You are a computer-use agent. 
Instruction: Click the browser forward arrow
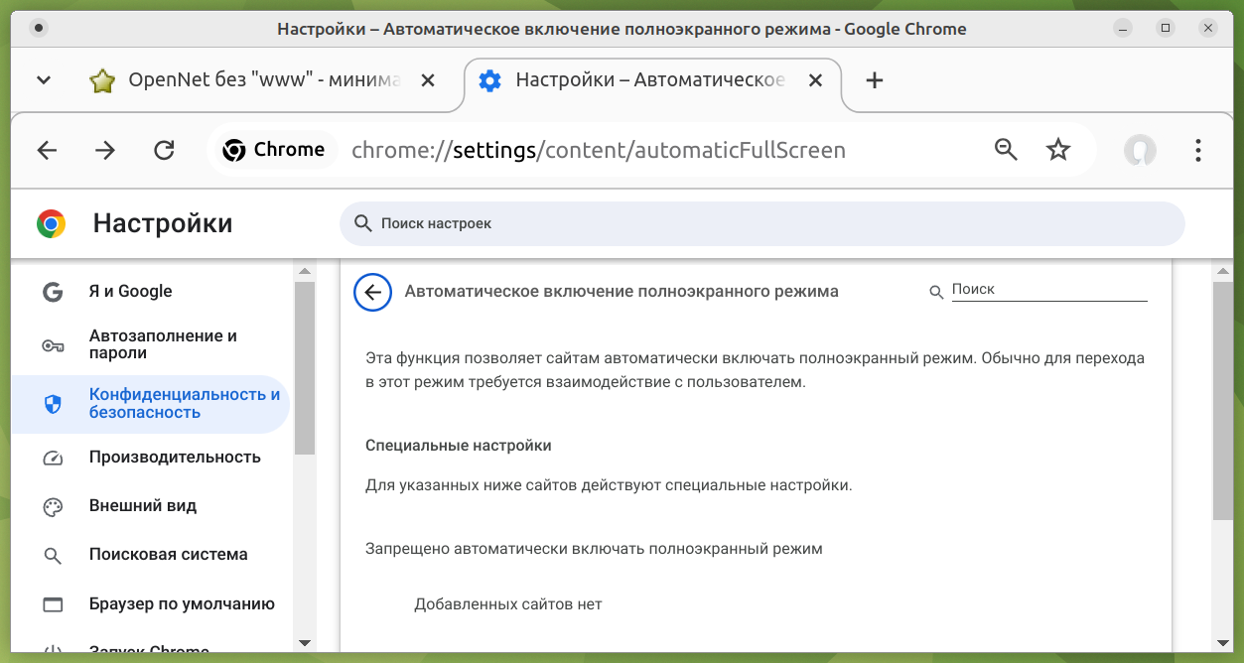(x=105, y=150)
